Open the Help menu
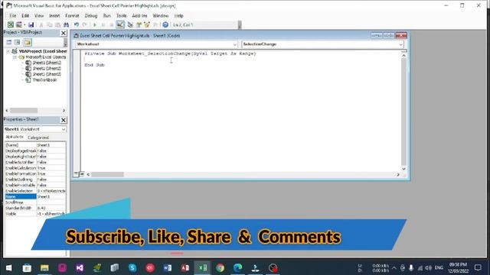490x275 pixels. [178, 15]
